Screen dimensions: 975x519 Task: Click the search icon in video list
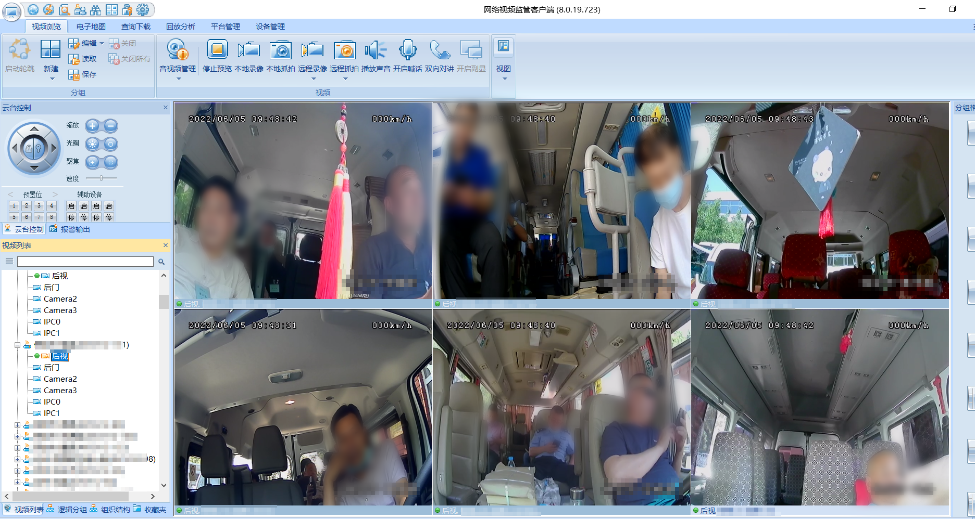(x=161, y=262)
